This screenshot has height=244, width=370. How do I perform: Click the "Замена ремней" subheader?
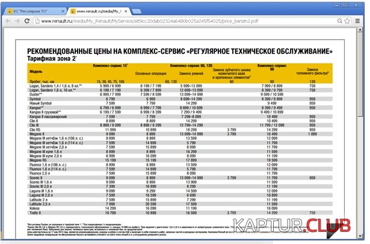[191, 73]
